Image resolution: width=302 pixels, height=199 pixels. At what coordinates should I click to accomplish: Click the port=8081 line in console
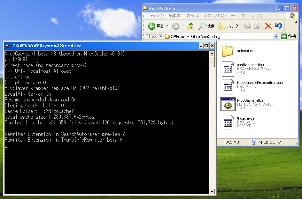point(16,59)
